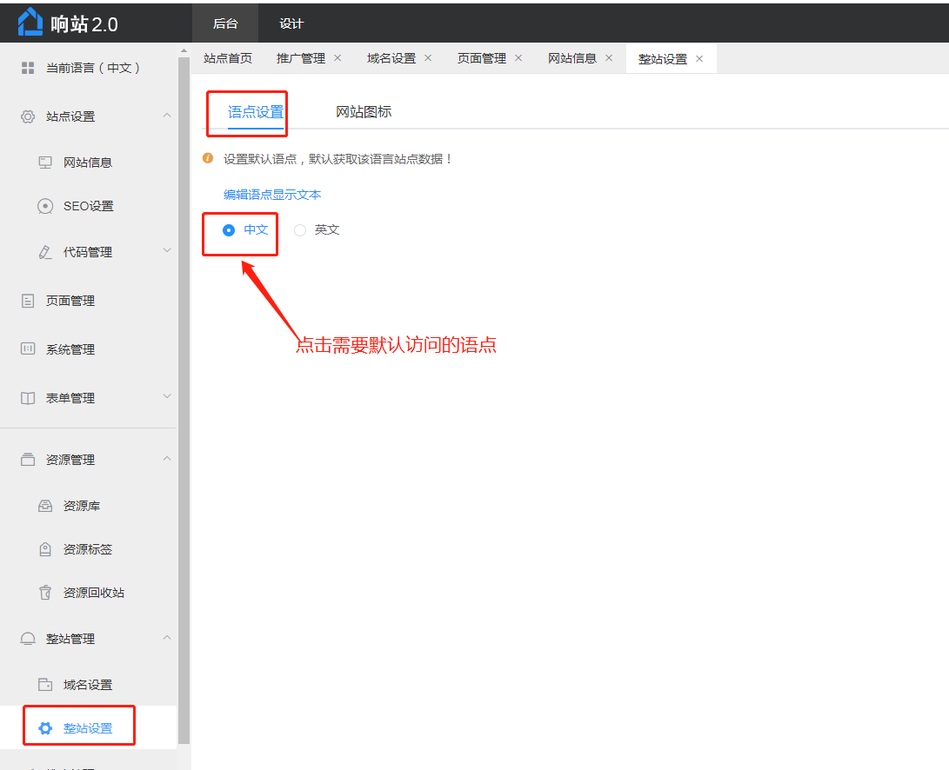The height and width of the screenshot is (770, 949).
Task: Click the 系统管理 sidebar icon
Action: pyautogui.click(x=28, y=349)
